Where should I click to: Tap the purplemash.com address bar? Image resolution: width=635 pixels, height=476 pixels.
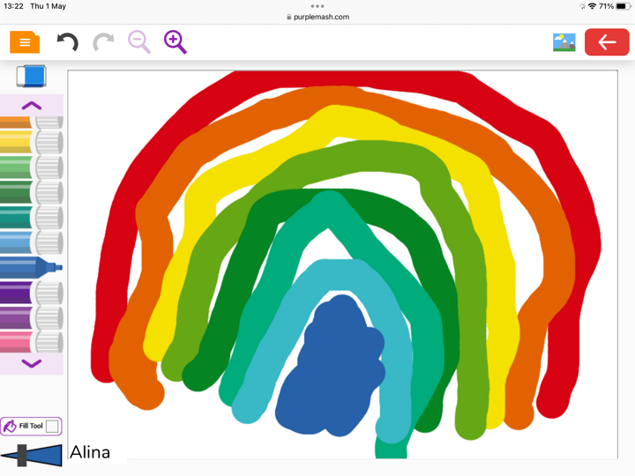pos(317,17)
